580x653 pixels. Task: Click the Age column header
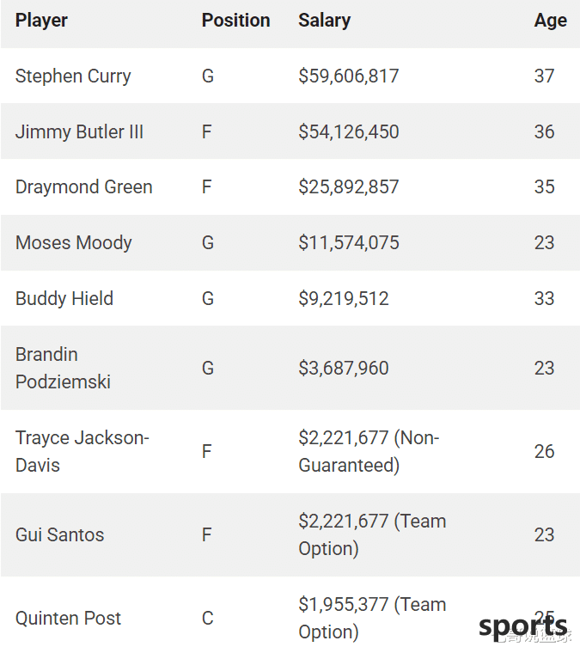tap(550, 21)
